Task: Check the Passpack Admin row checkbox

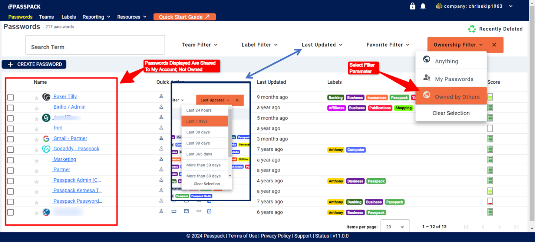Action: (10, 181)
